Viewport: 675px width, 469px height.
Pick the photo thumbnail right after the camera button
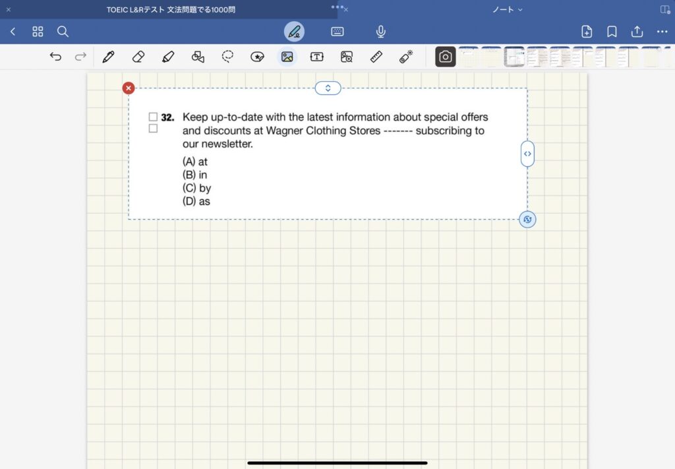click(469, 57)
